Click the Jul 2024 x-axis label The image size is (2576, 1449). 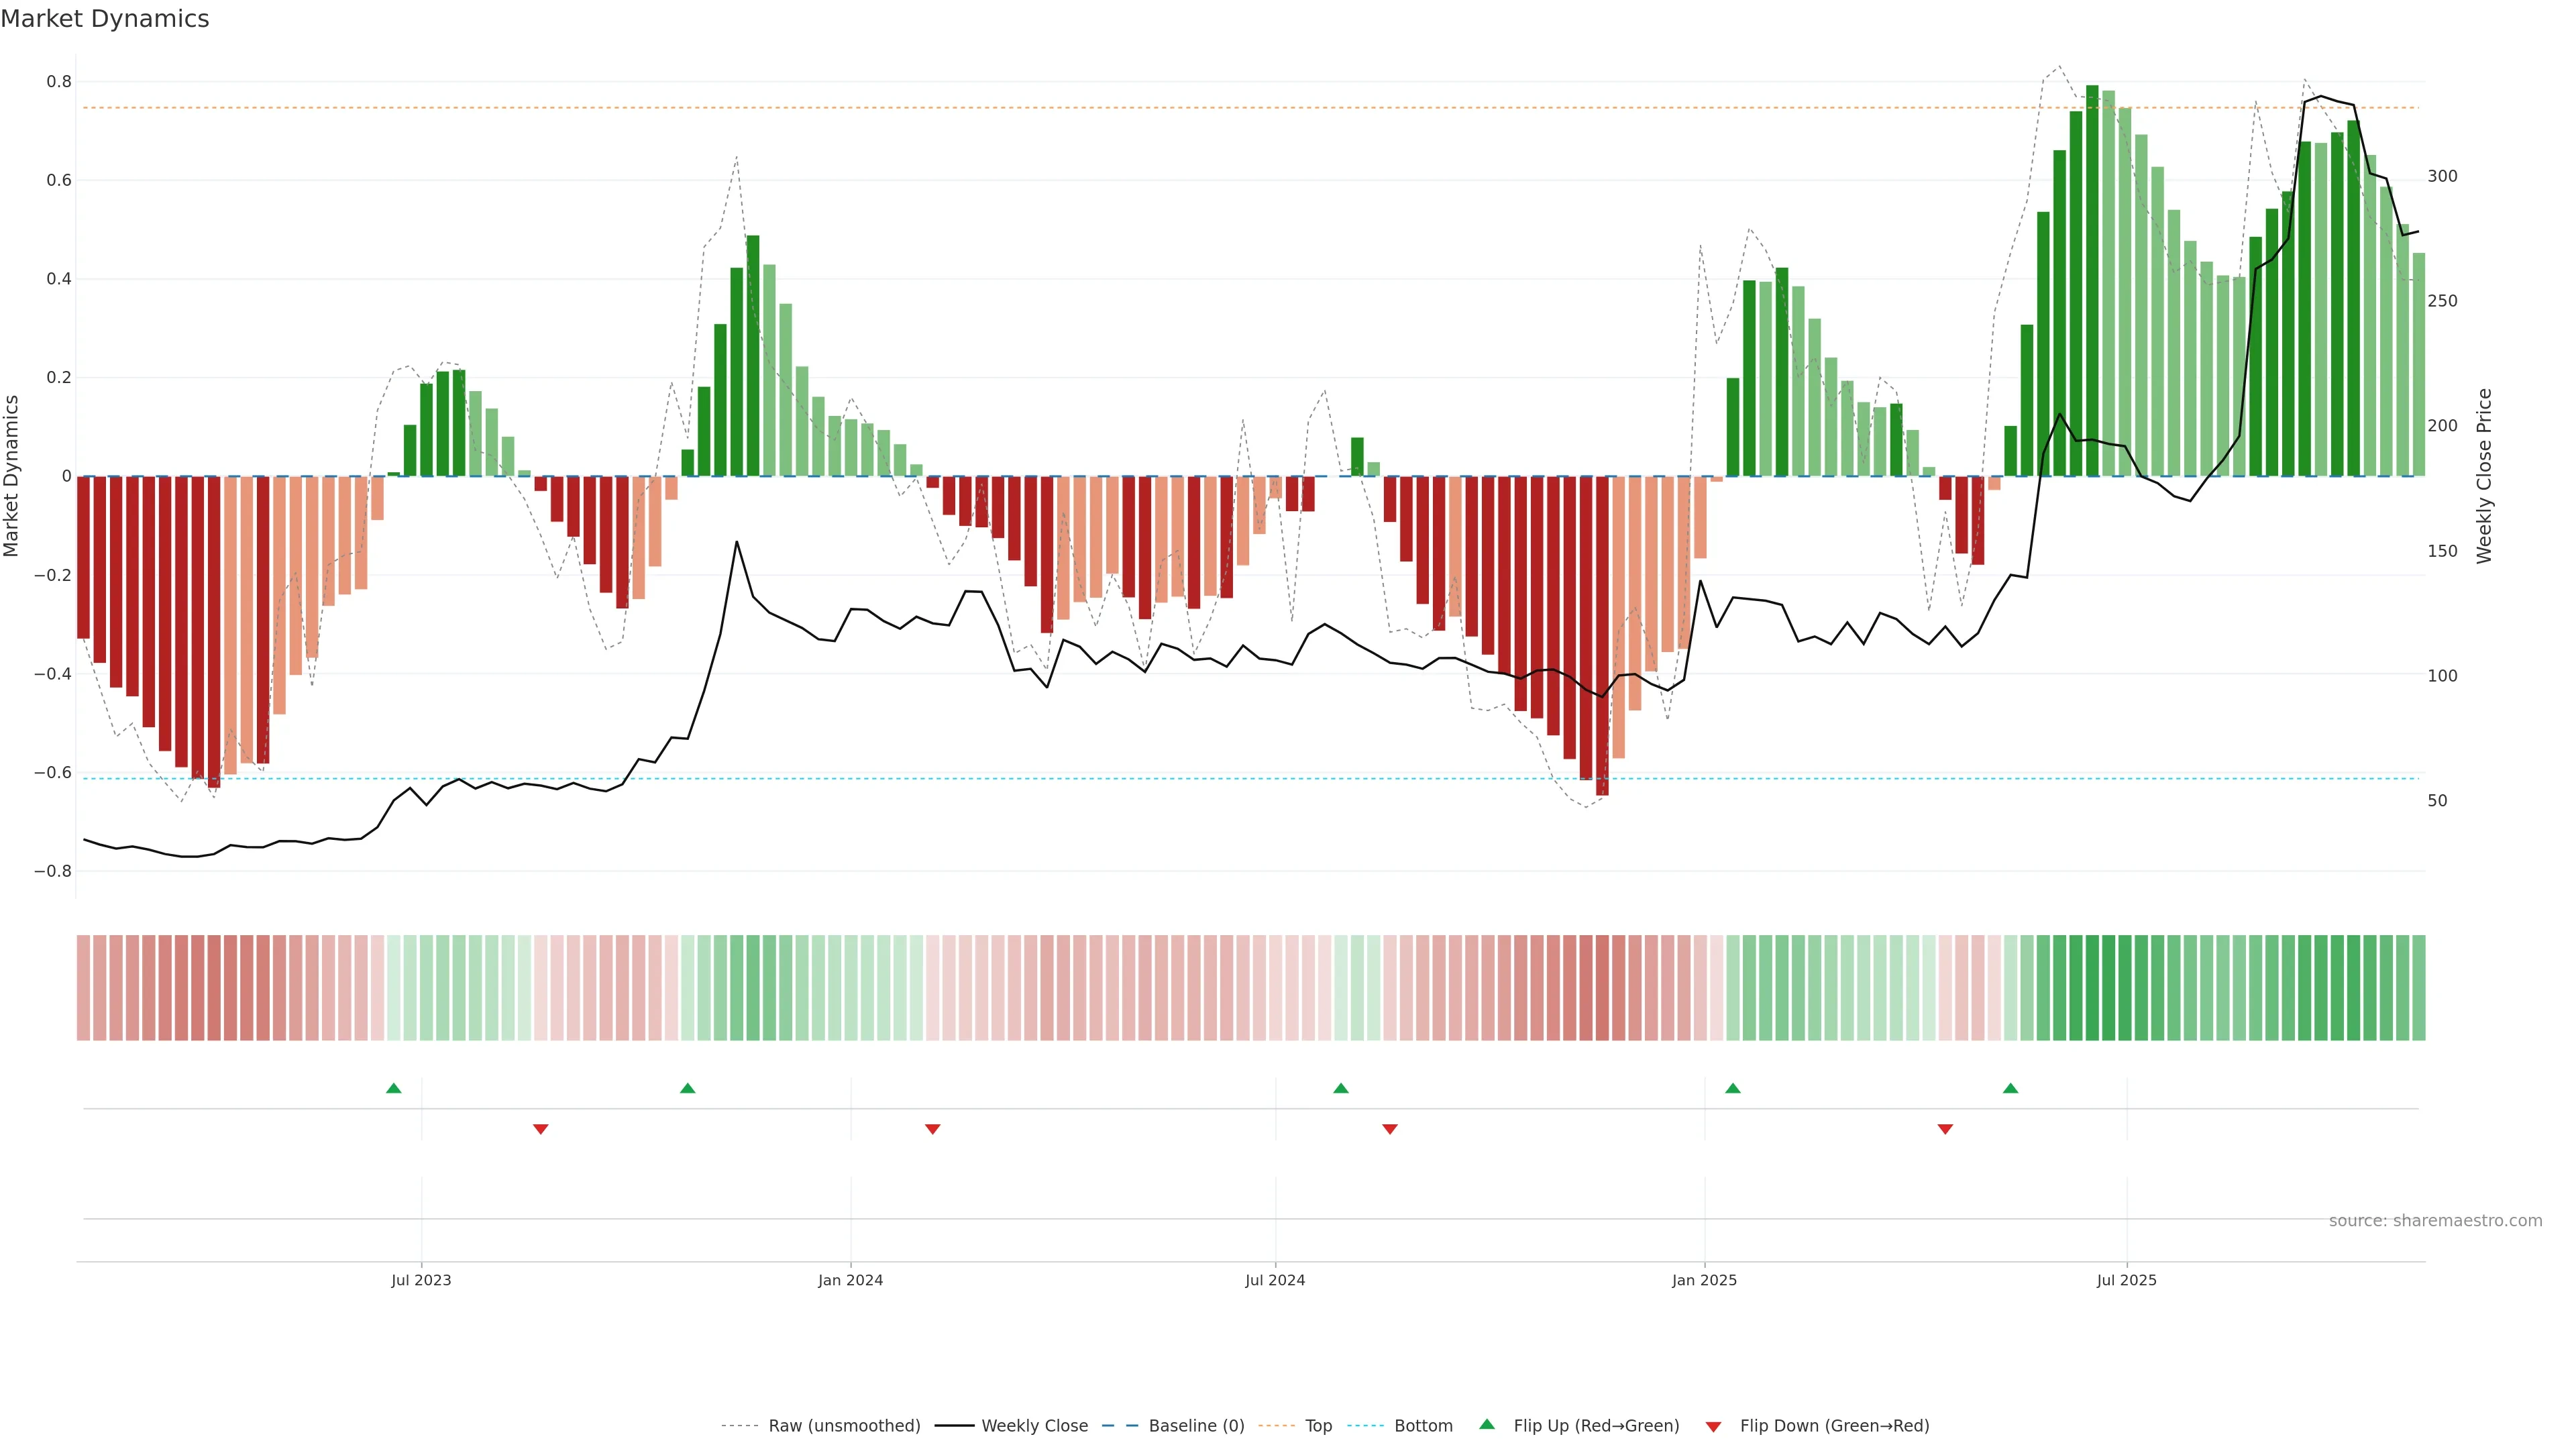(1275, 1281)
